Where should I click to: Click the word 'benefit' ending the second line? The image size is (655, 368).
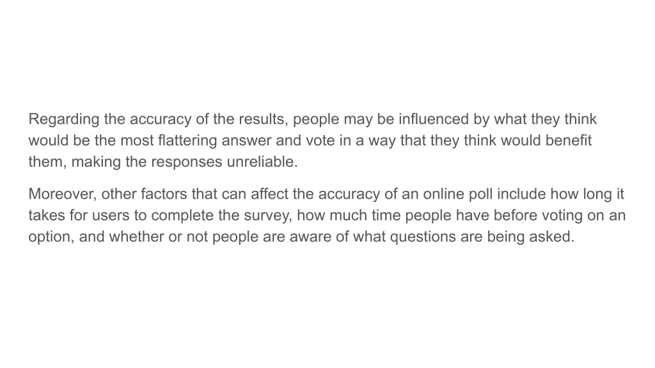tap(569, 141)
